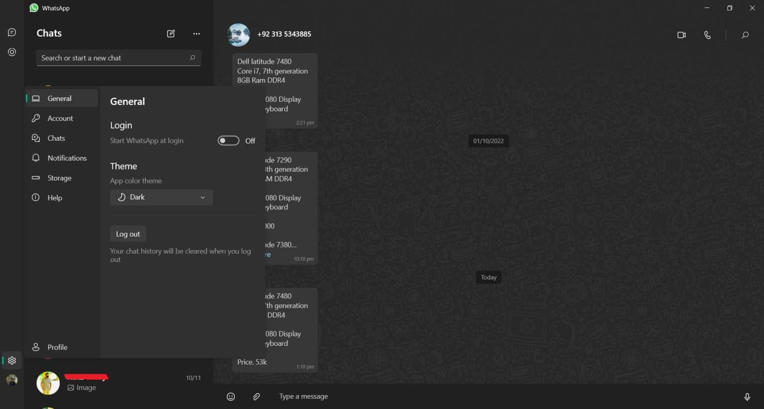Open the Help settings tab
Image resolution: width=764 pixels, height=409 pixels.
tap(55, 198)
